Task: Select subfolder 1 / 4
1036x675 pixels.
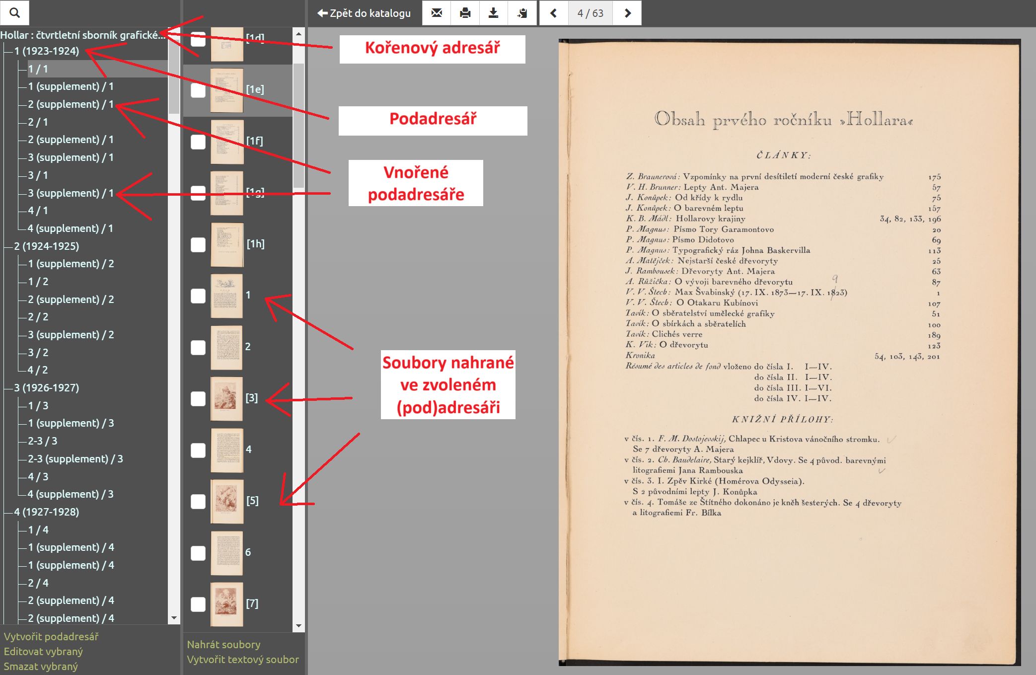Action: (x=38, y=530)
